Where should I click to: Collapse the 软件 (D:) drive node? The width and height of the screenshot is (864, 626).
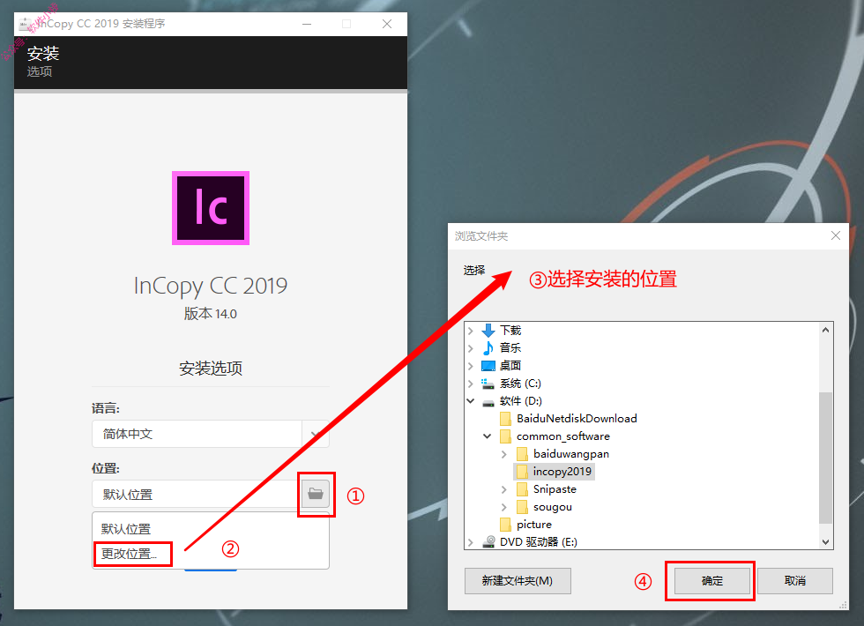pos(471,401)
